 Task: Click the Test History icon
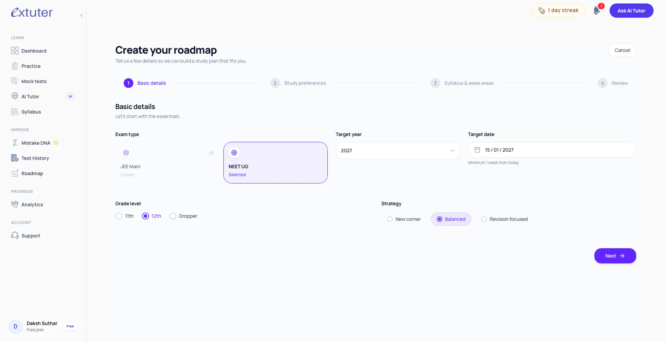pyautogui.click(x=15, y=158)
